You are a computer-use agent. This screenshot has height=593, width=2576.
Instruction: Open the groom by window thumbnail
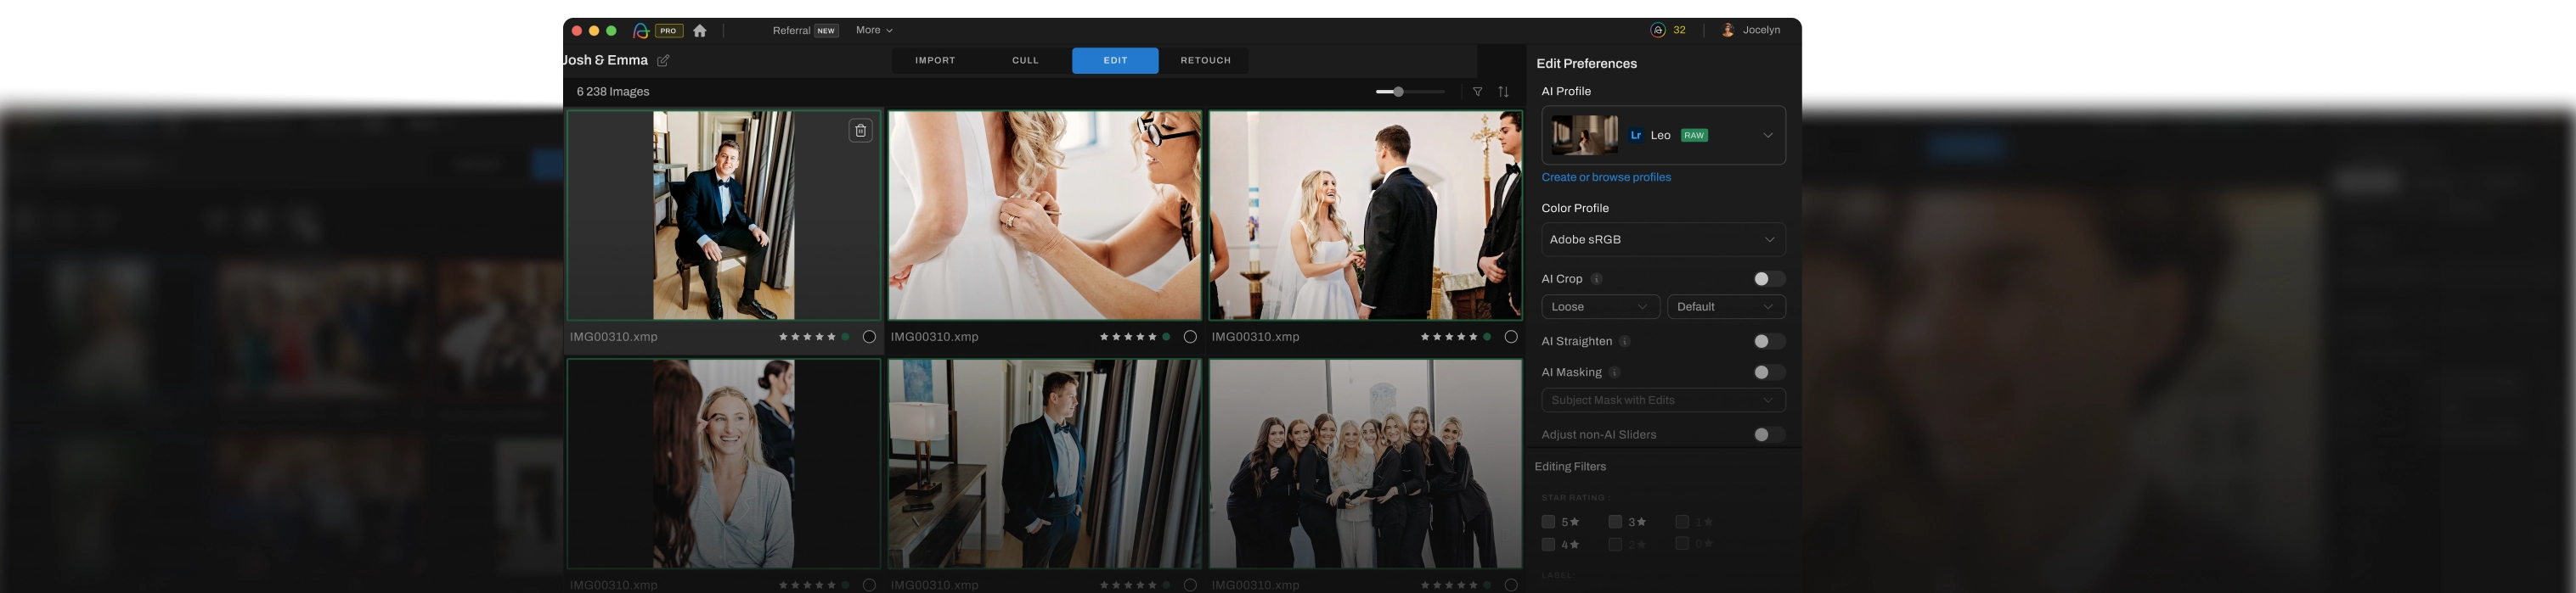[x=1044, y=464]
